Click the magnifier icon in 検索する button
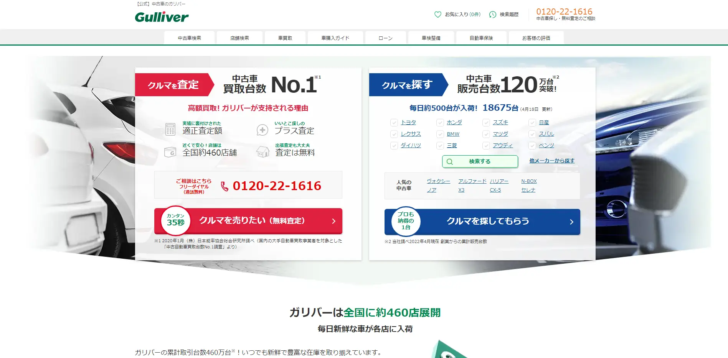This screenshot has height=358, width=728. (450, 162)
